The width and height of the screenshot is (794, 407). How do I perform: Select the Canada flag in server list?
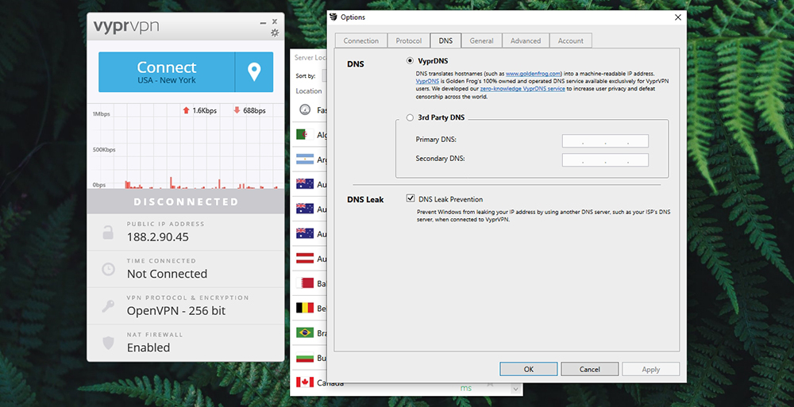click(x=305, y=382)
